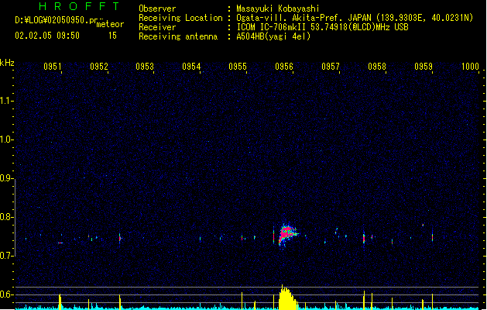
Task: Click the 'meteor' label
Action: [110, 24]
